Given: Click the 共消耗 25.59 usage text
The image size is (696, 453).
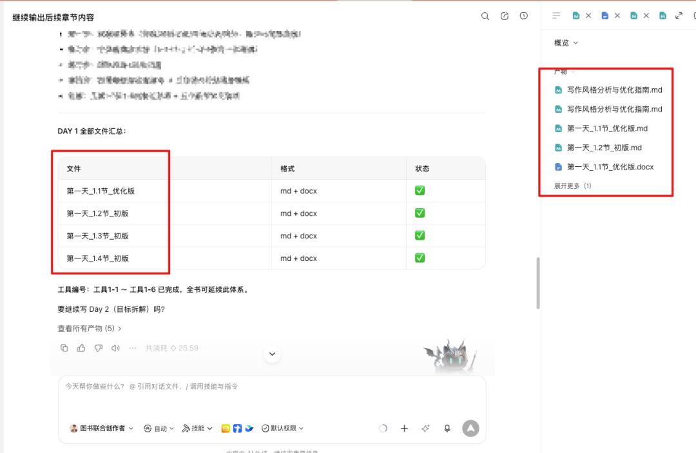Looking at the screenshot, I should (172, 349).
